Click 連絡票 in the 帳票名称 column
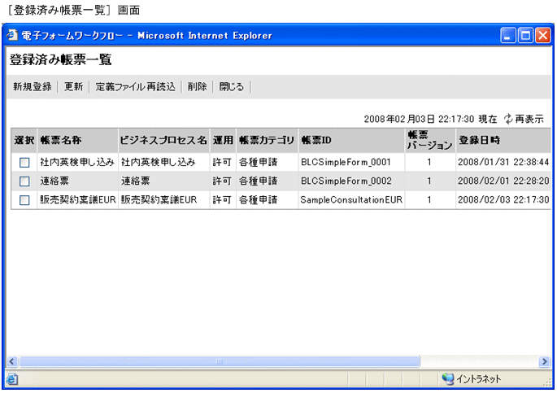The height and width of the screenshot is (393, 557). (54, 181)
